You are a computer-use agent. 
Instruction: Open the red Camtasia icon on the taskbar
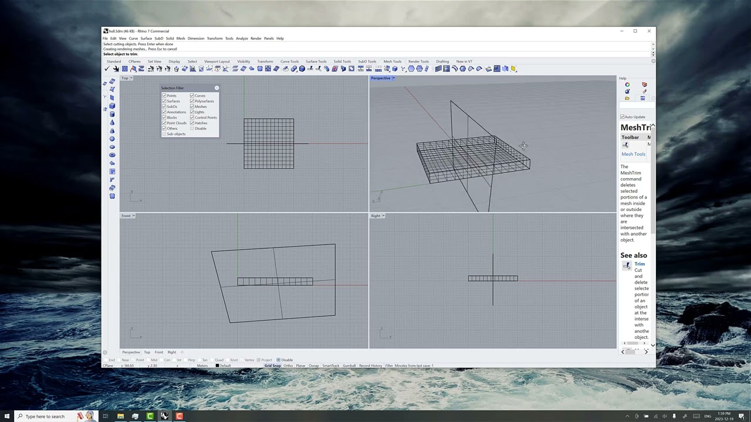(x=179, y=416)
